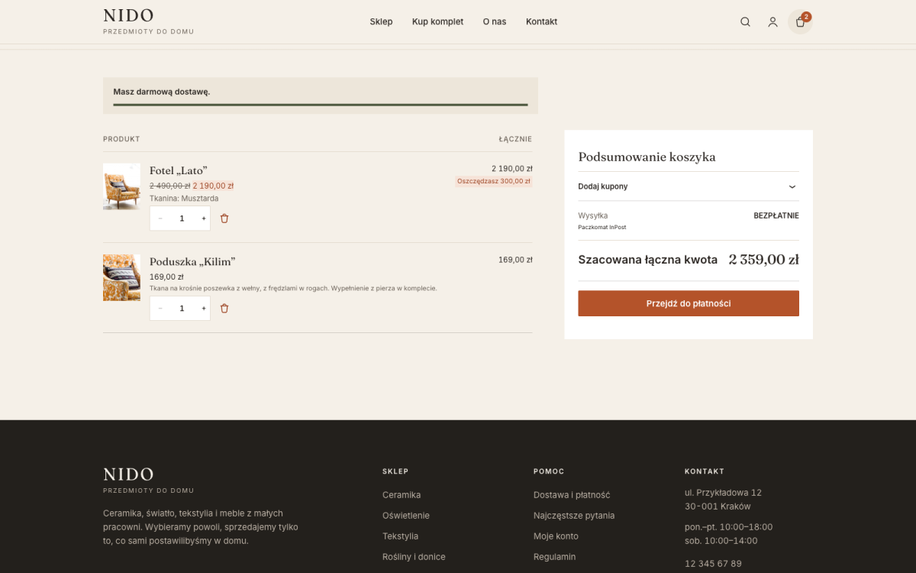Open the Oświetlenie footer link
The height and width of the screenshot is (573, 916).
pos(406,516)
